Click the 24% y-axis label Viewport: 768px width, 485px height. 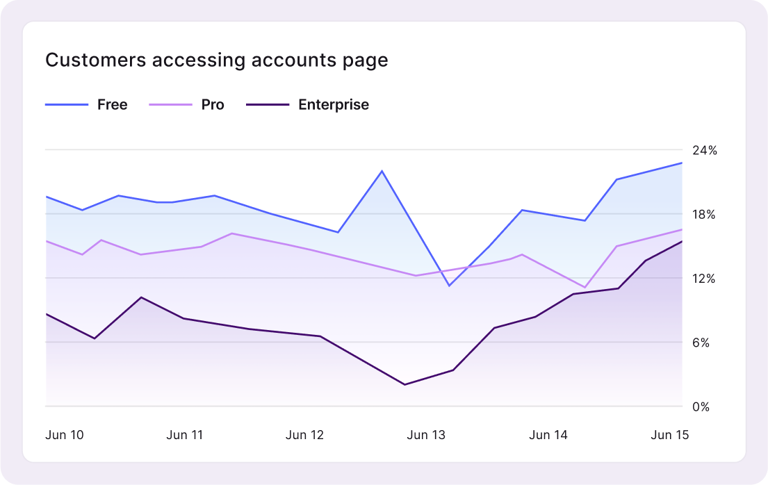click(704, 150)
